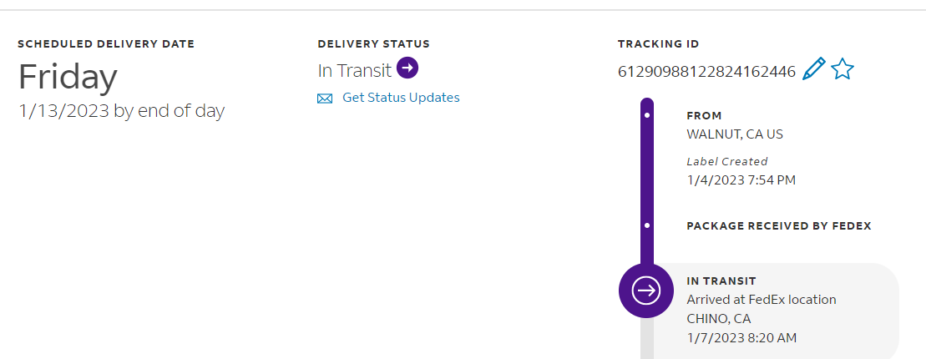The height and width of the screenshot is (359, 926).
Task: Click the 1/7/2023 8:20 AM arrival time
Action: [x=741, y=337]
